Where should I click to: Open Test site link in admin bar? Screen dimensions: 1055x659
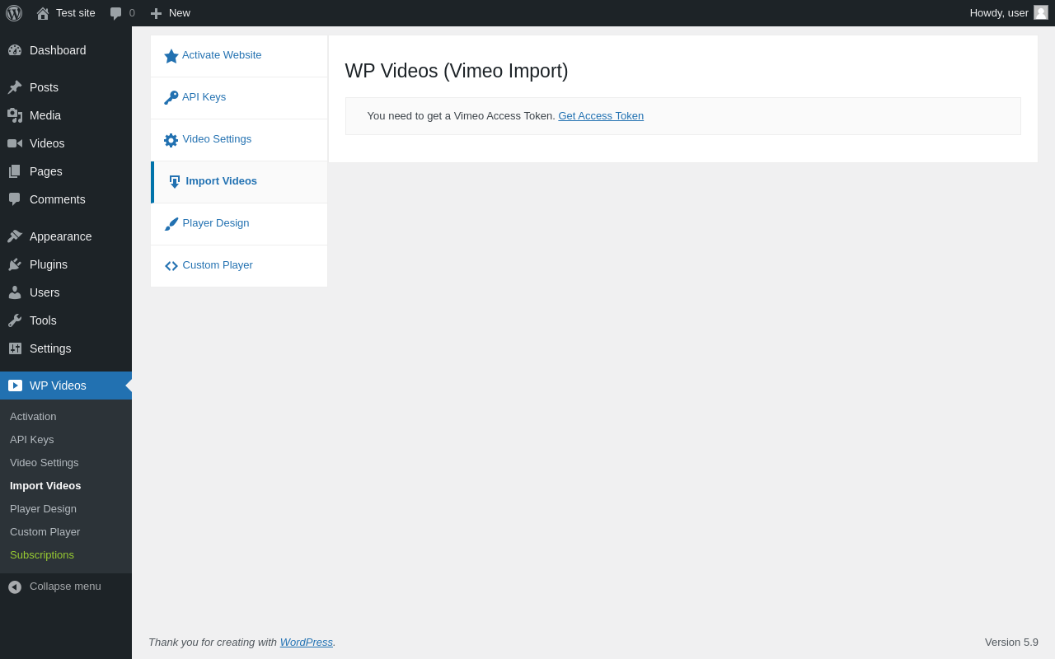[x=76, y=13]
